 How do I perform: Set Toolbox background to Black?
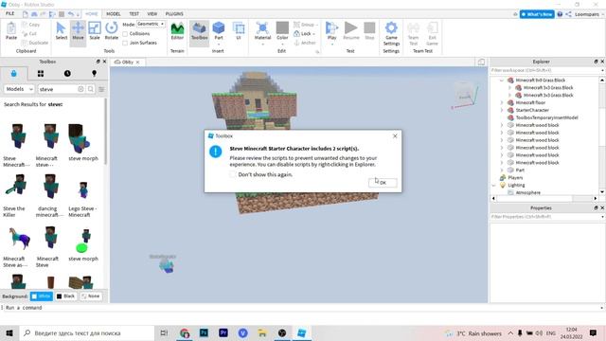click(x=65, y=296)
